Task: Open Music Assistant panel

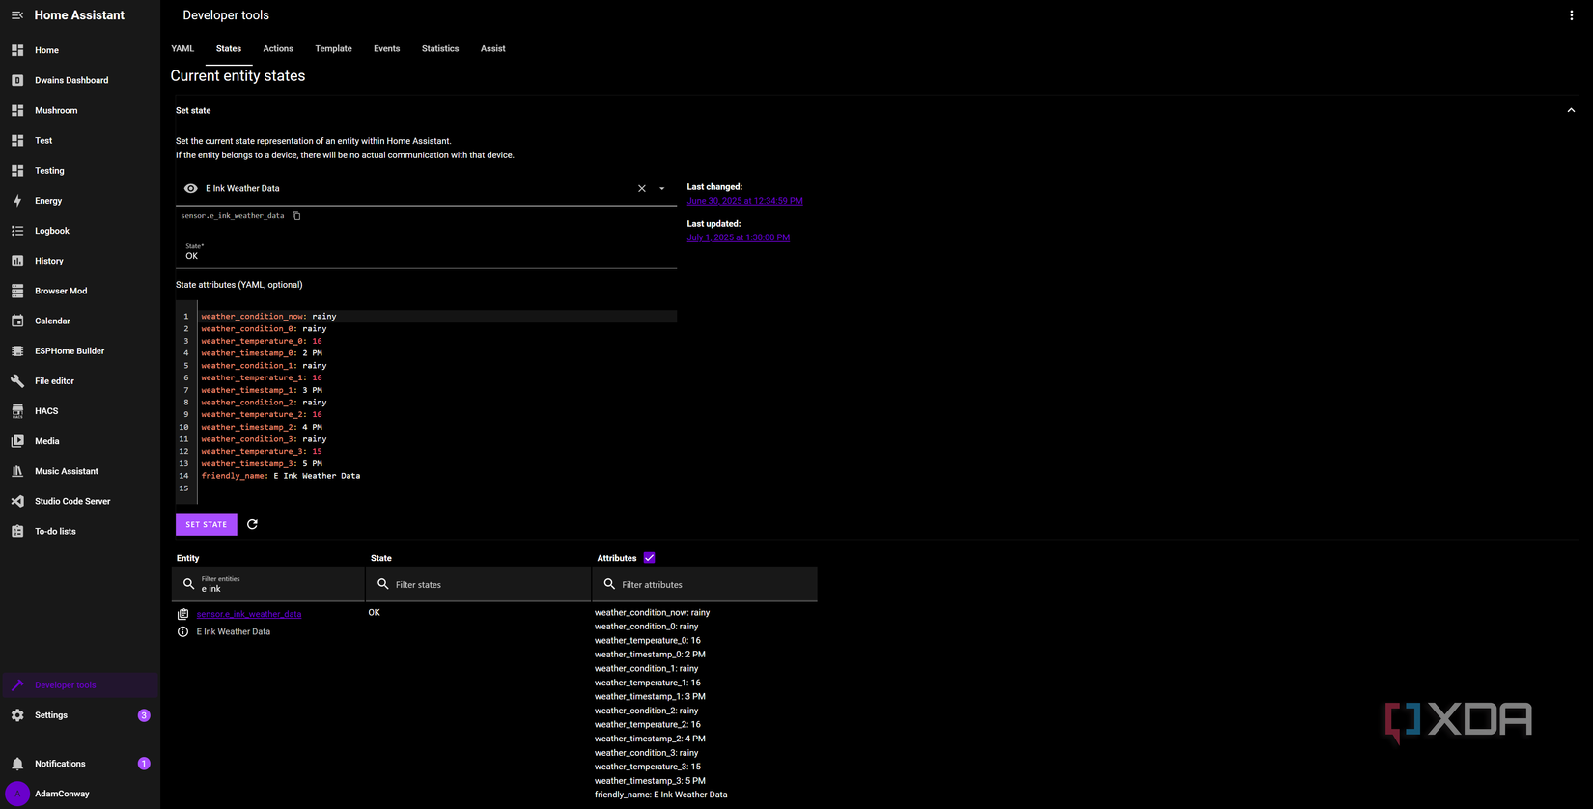Action: (80, 471)
